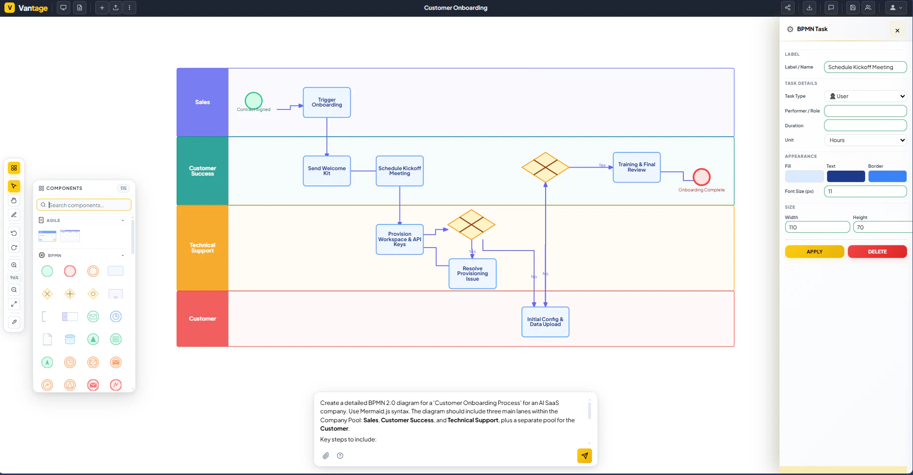913x475 pixels.
Task: Pick the second Agile board thumbnail
Action: coord(70,236)
